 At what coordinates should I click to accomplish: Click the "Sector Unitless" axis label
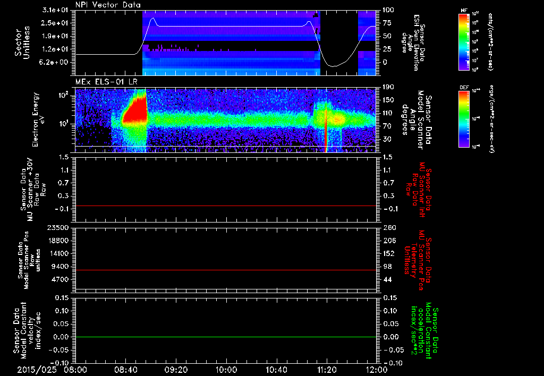[x=22, y=42]
